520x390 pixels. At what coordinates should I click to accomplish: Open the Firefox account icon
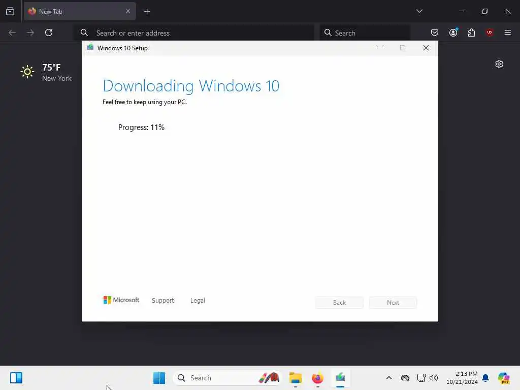453,32
